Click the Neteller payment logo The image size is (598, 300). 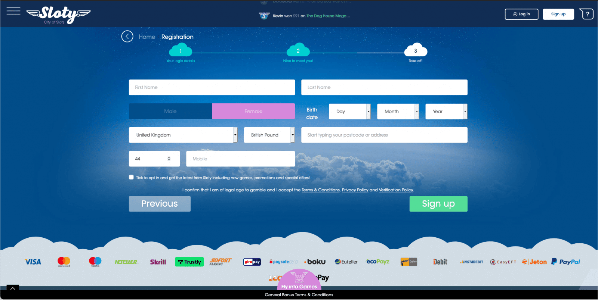tap(126, 262)
